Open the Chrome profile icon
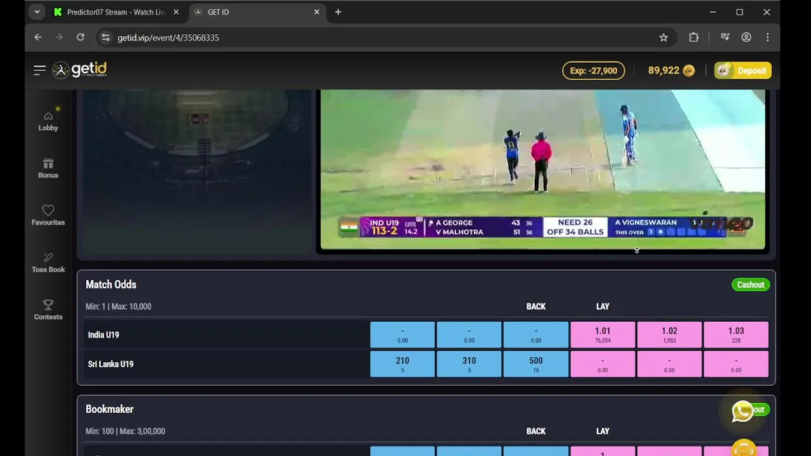This screenshot has width=811, height=456. click(x=746, y=37)
